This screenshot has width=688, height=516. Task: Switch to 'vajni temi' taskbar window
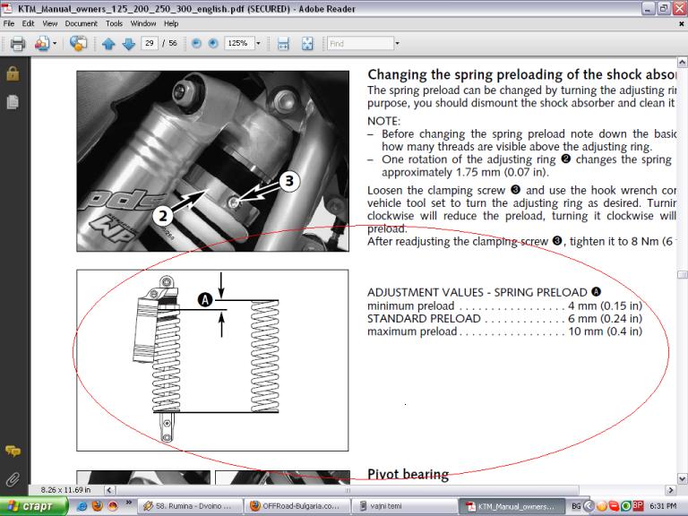pyautogui.click(x=405, y=506)
